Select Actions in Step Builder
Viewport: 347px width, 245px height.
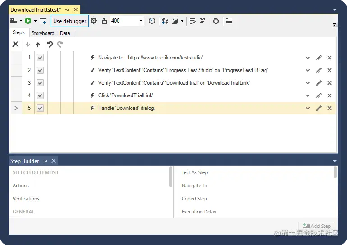(x=21, y=186)
